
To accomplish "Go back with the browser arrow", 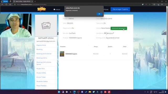I will click(2, 4).
